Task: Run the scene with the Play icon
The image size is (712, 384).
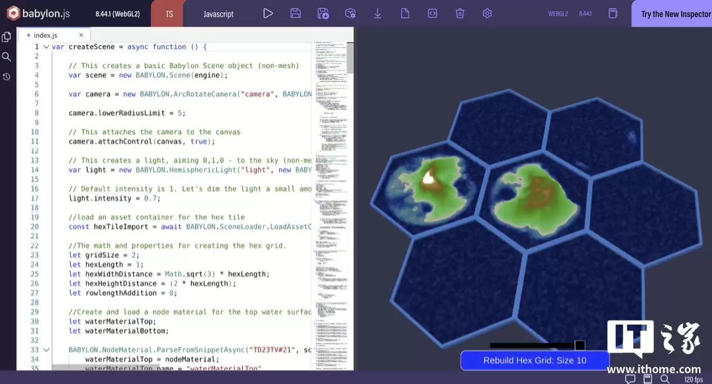Action: click(x=268, y=13)
